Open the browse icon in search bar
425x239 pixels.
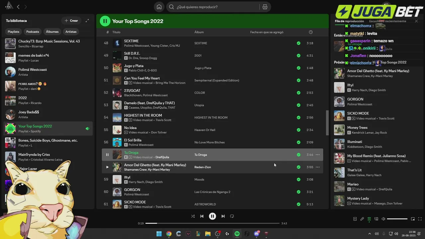265,7
